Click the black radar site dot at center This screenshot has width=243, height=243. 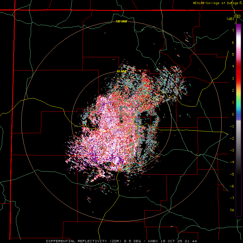[x=121, y=121]
